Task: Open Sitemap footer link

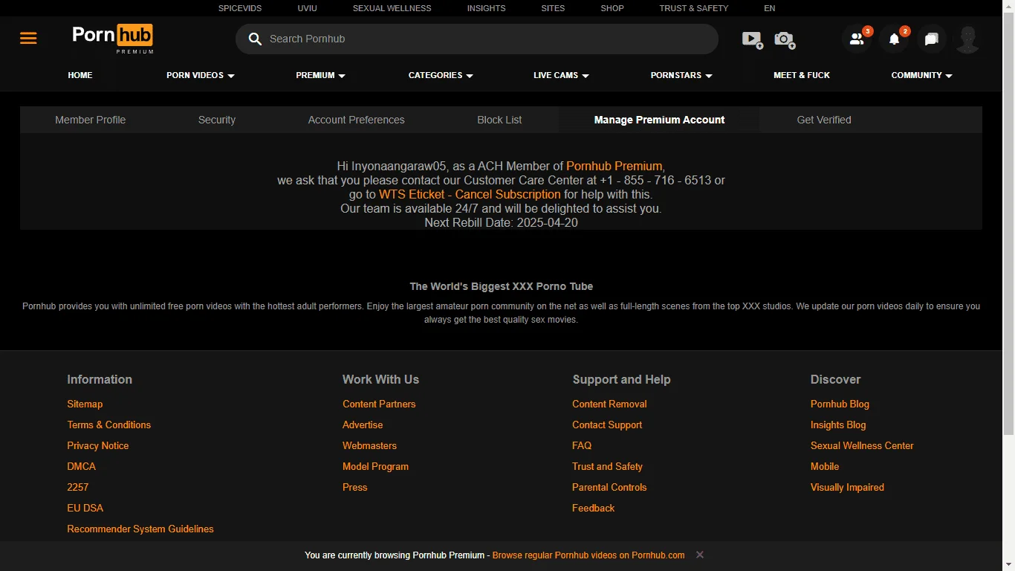Action: click(85, 404)
